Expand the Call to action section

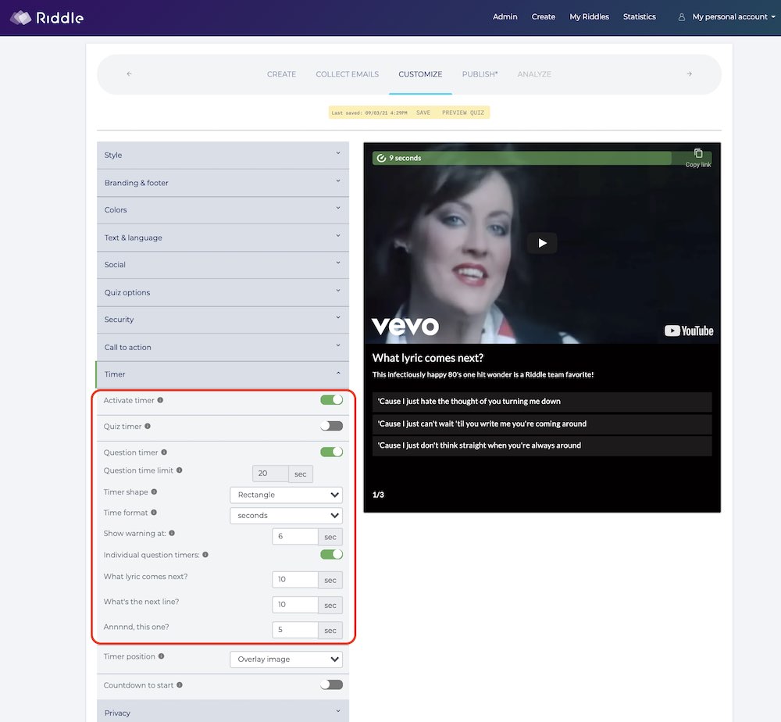pos(223,347)
